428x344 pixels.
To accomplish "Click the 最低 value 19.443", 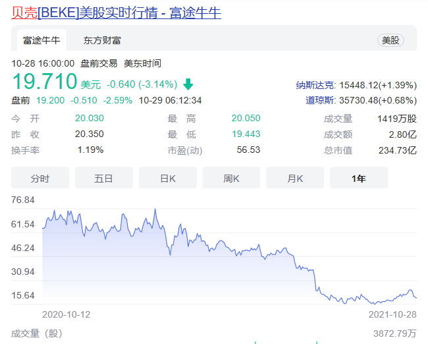I will pyautogui.click(x=246, y=134).
